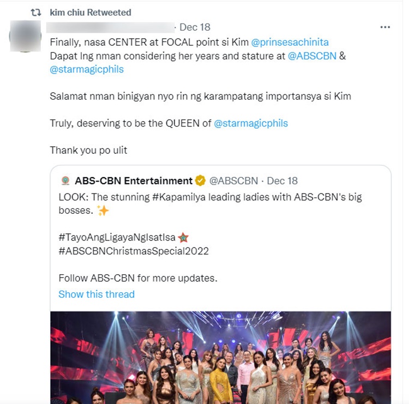Open the blue @ABSCBN mention in main tweet
This screenshot has width=409, height=404.
312,56
